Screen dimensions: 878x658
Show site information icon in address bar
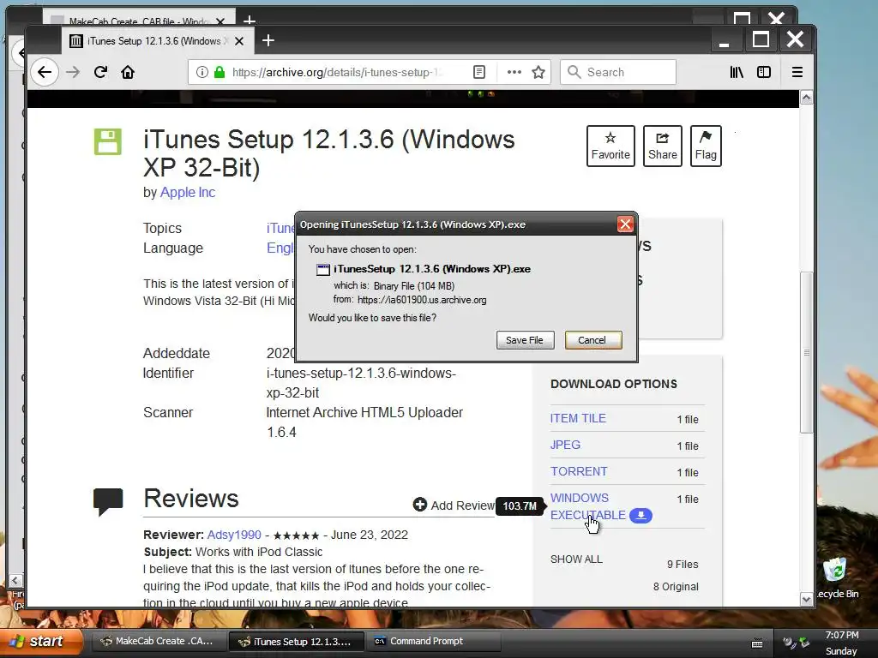tap(202, 72)
